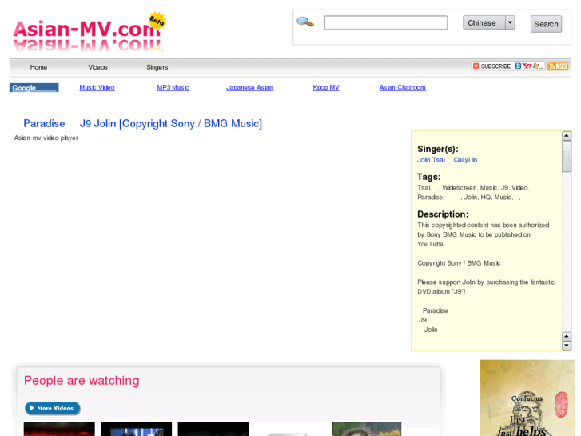The width and height of the screenshot is (581, 436).
Task: Click the orange RSS feed button
Action: [558, 66]
